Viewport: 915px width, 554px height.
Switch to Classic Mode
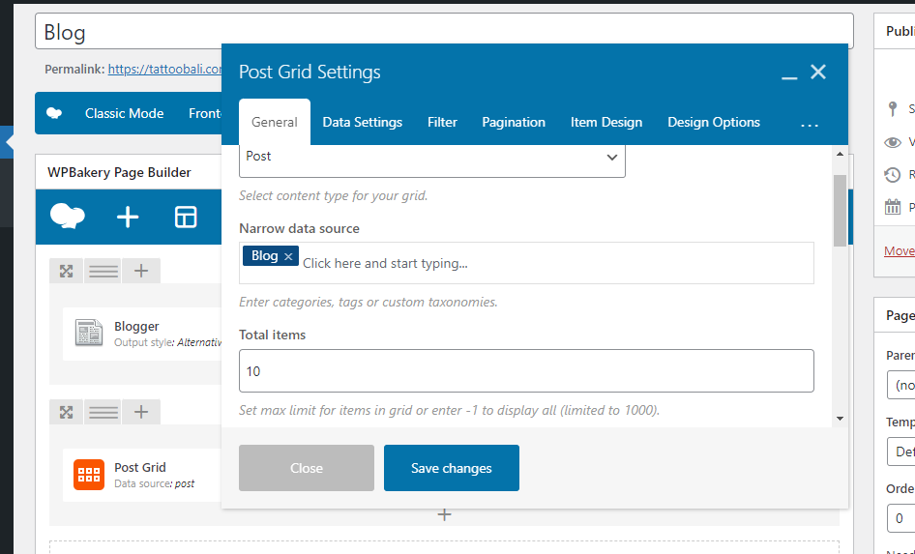[x=125, y=113]
